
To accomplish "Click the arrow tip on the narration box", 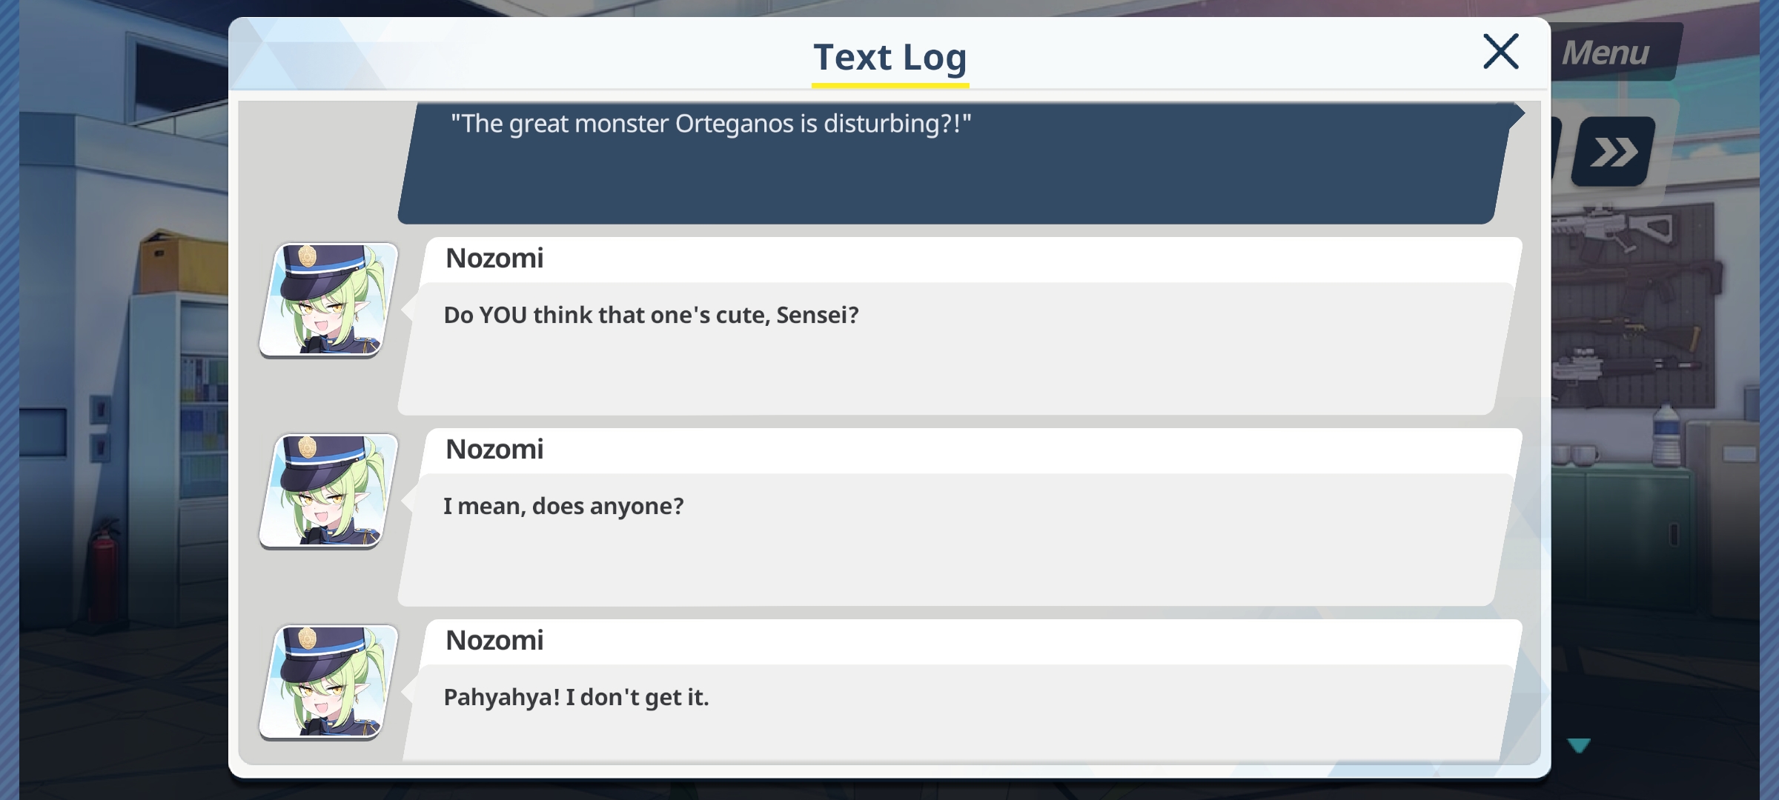I will click(1517, 114).
